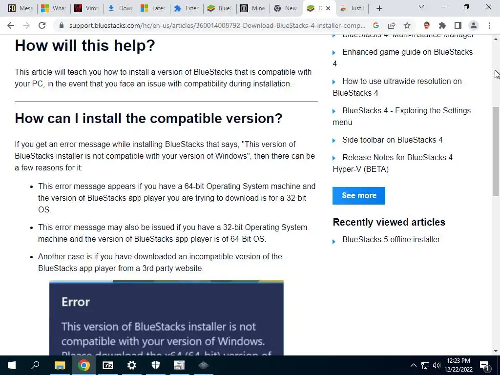Switch to the New tab
Screen dimensions: 500x375
point(286,8)
